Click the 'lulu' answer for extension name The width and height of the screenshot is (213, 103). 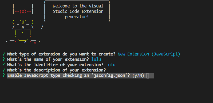96,60
